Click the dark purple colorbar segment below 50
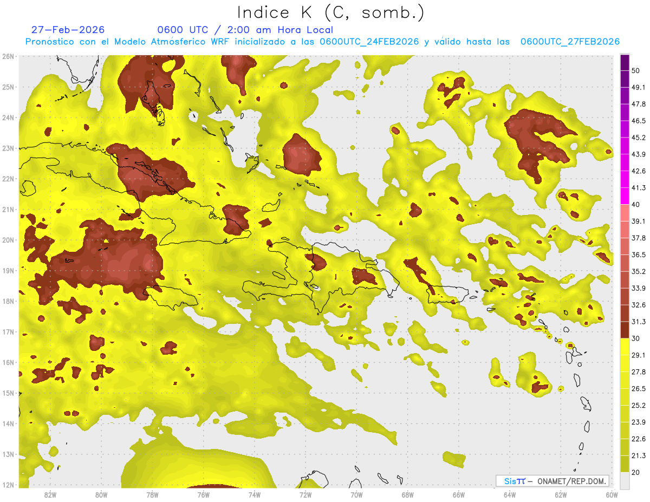The height and width of the screenshot is (502, 650). tap(625, 79)
